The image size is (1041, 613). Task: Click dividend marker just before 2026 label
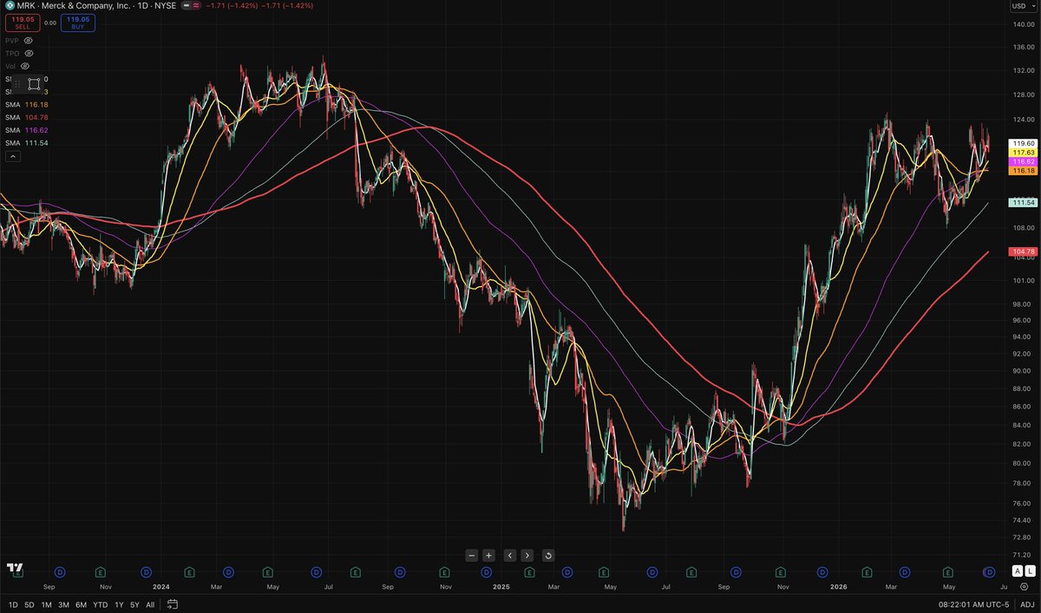(822, 572)
